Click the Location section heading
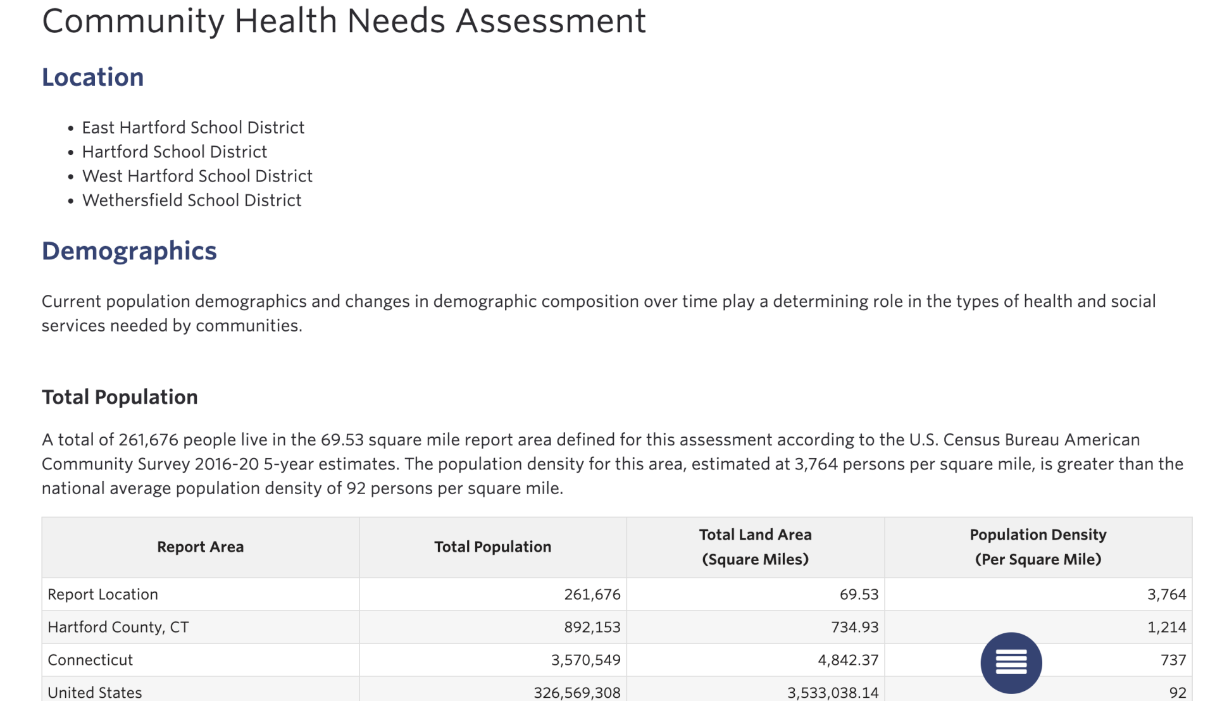The image size is (1215, 701). [92, 77]
